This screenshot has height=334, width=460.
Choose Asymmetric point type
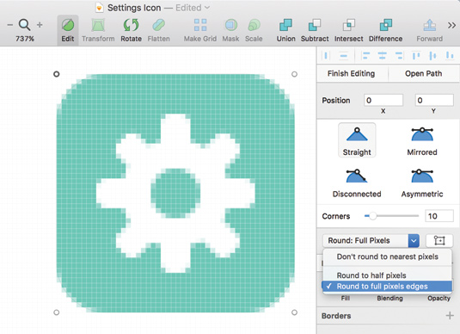(x=422, y=182)
